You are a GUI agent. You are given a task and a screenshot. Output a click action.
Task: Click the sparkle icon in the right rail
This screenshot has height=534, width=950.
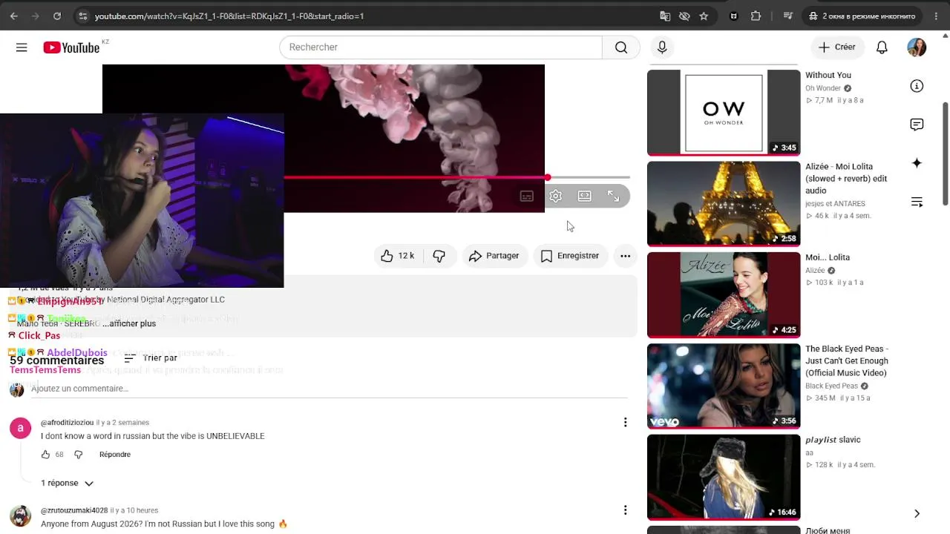pyautogui.click(x=917, y=163)
